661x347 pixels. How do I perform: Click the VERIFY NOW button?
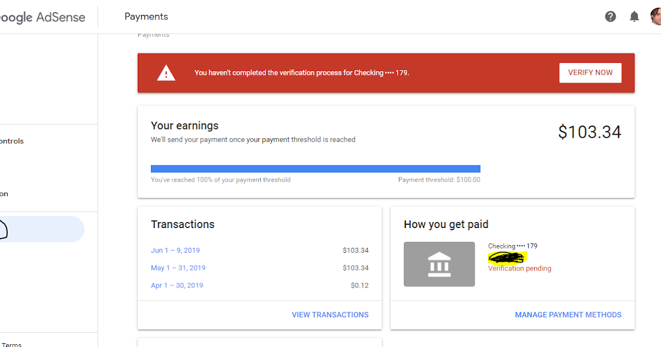(x=590, y=72)
